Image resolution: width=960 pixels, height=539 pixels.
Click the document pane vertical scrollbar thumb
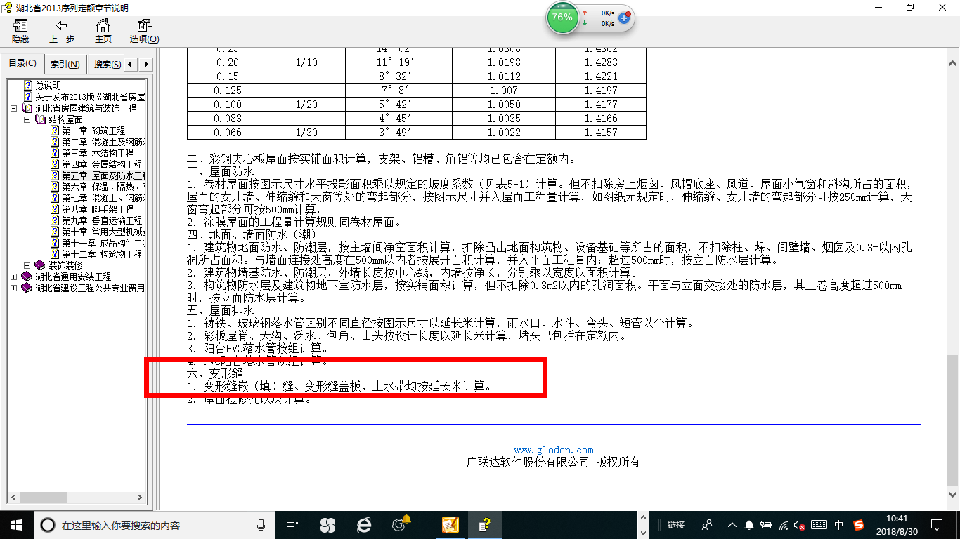(953, 420)
